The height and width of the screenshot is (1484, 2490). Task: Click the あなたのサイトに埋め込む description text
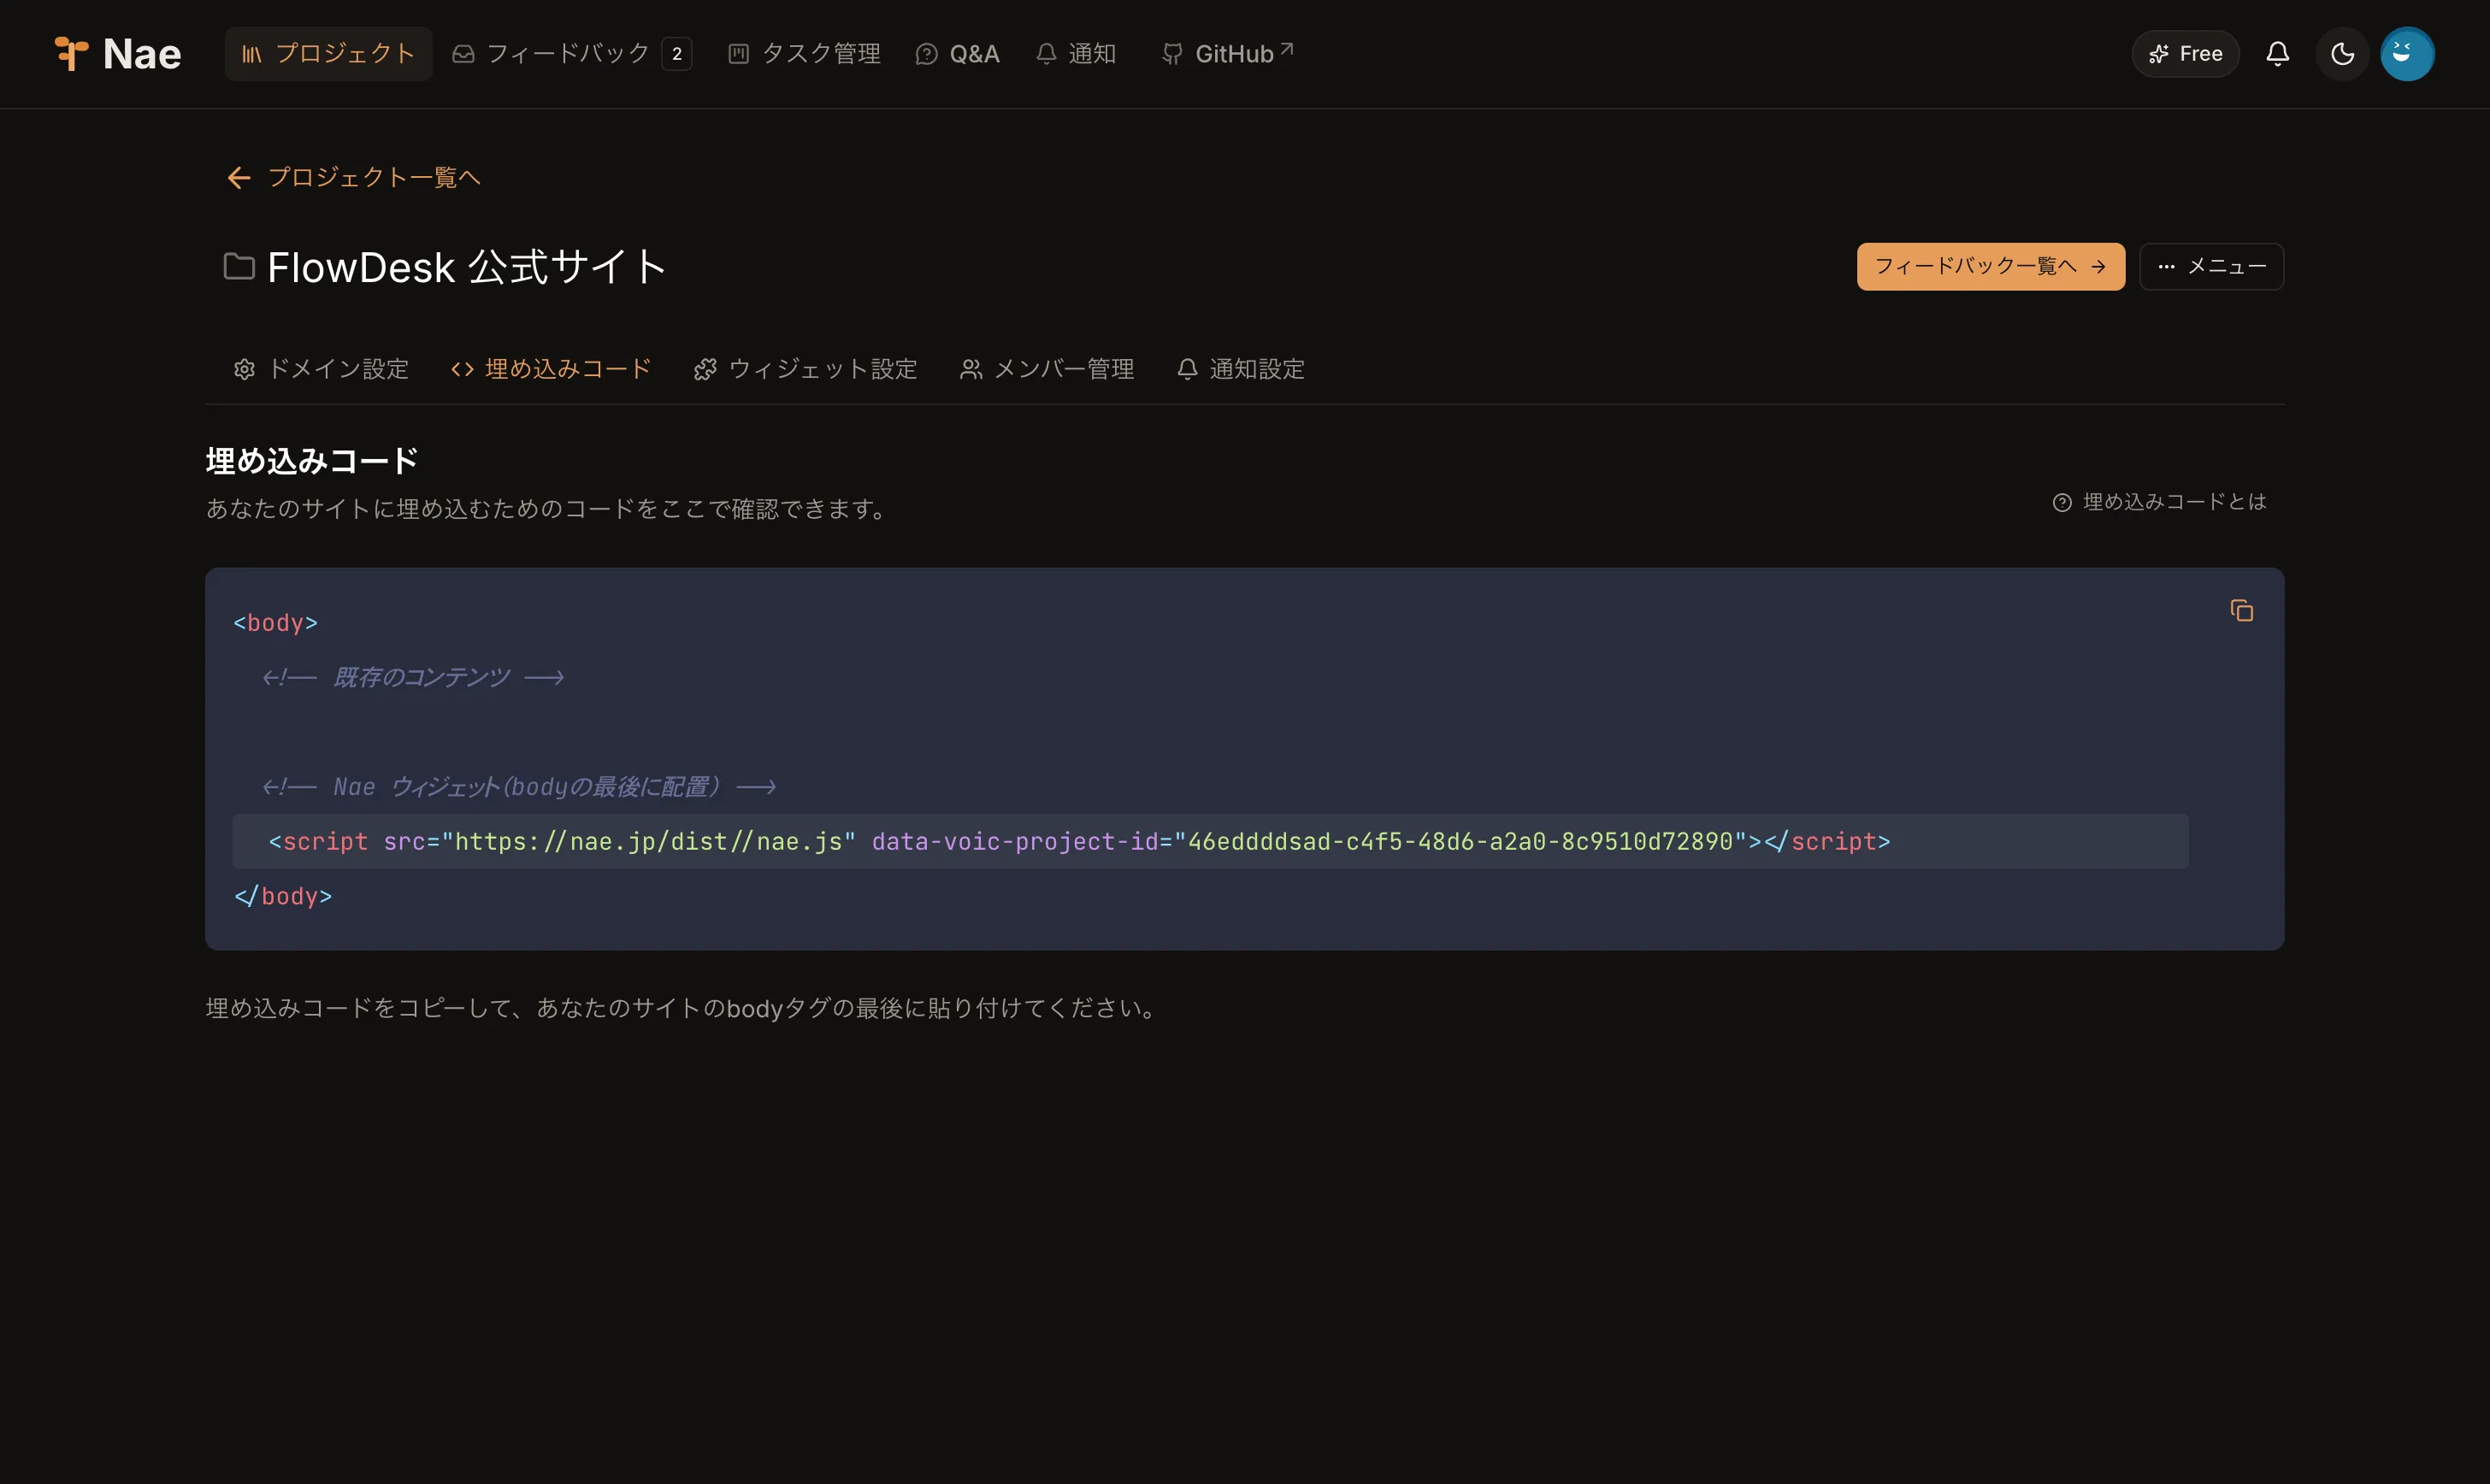point(548,509)
